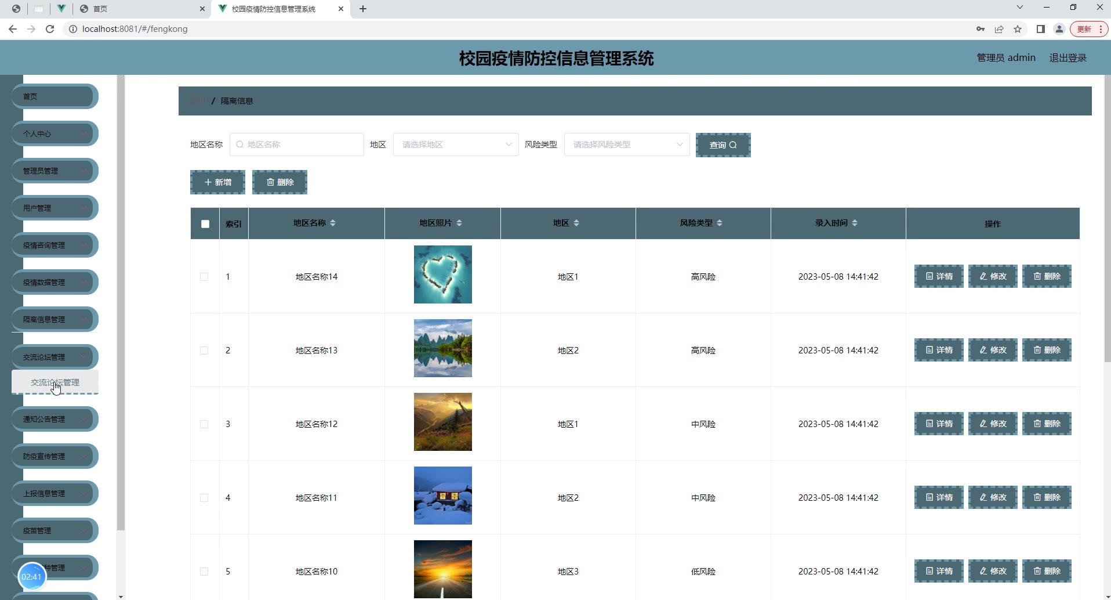Open 详情 for 地区名称12

point(939,424)
